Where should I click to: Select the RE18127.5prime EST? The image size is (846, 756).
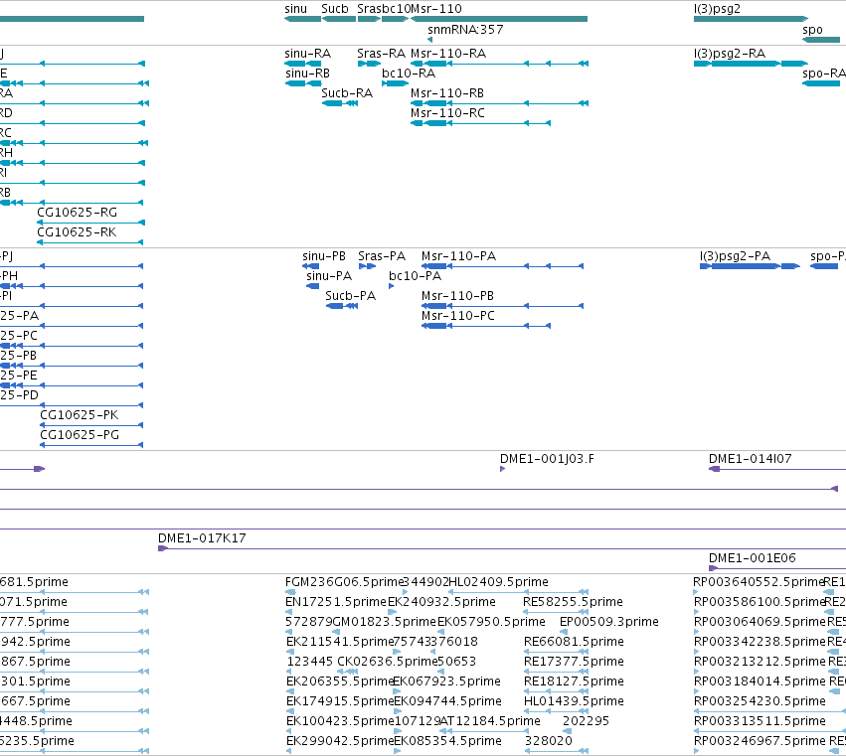(x=556, y=692)
